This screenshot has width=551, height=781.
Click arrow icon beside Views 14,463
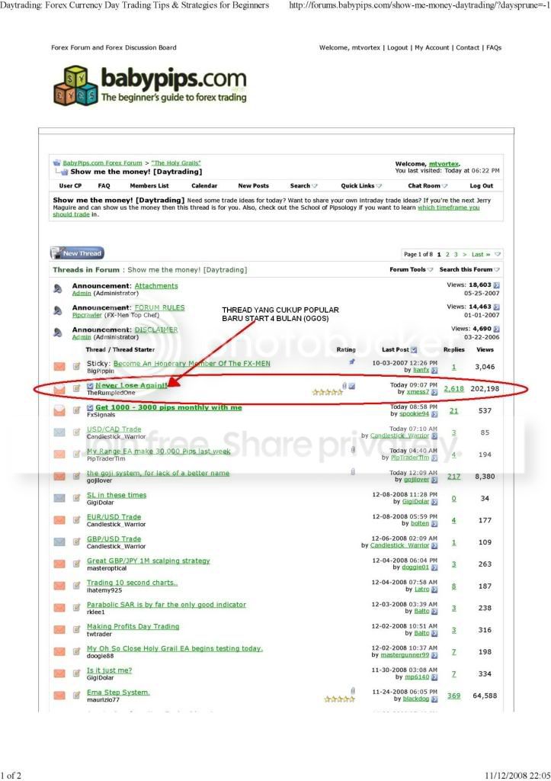[496, 307]
